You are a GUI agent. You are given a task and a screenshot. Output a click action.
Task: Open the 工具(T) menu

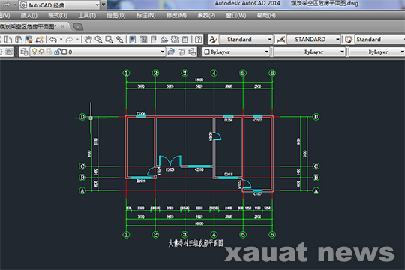point(87,16)
